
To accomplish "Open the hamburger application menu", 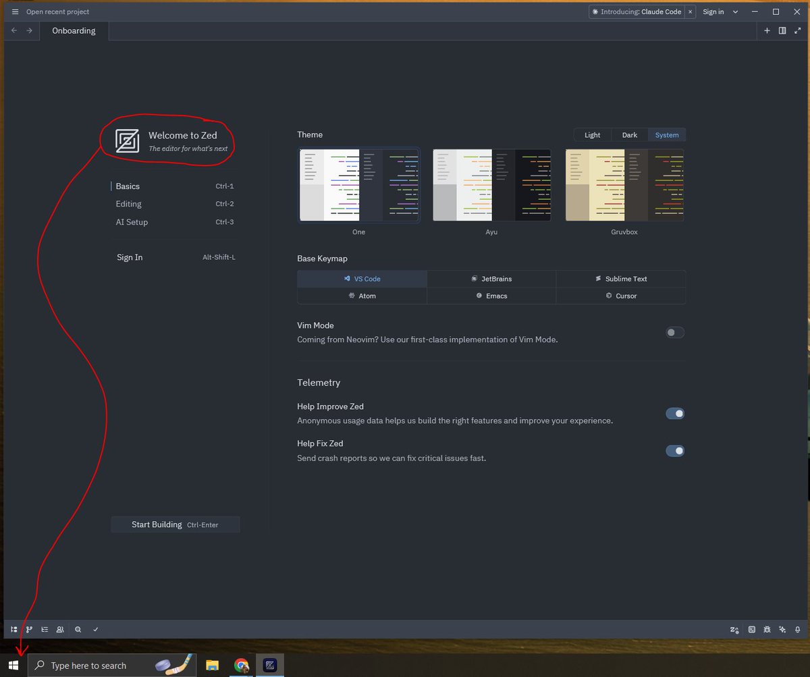I will click(15, 11).
